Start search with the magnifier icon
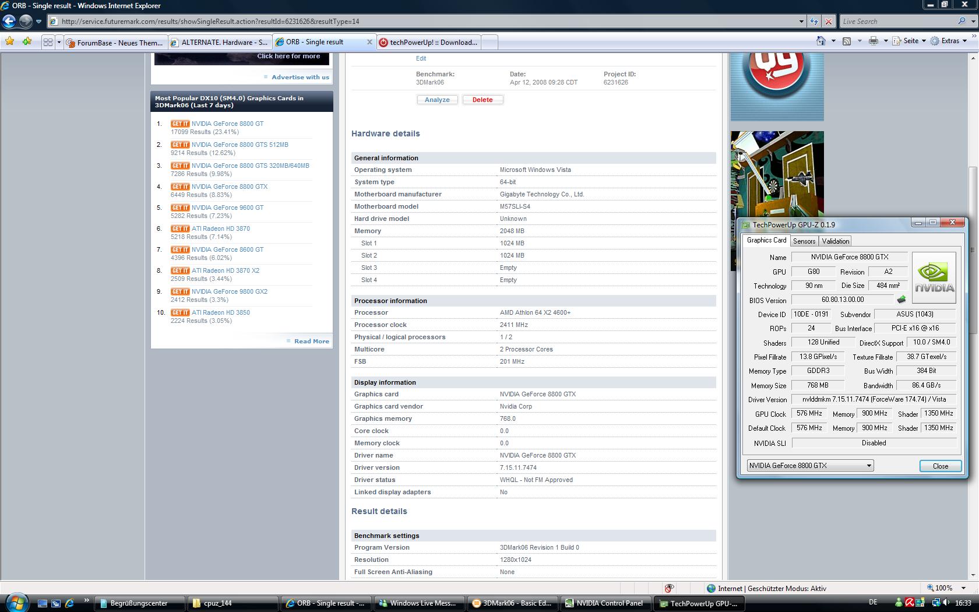 coord(962,21)
